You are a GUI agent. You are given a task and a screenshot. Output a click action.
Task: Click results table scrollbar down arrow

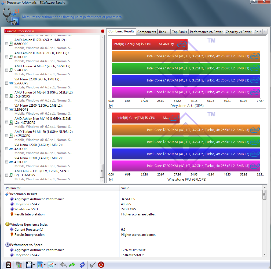click(x=265, y=255)
